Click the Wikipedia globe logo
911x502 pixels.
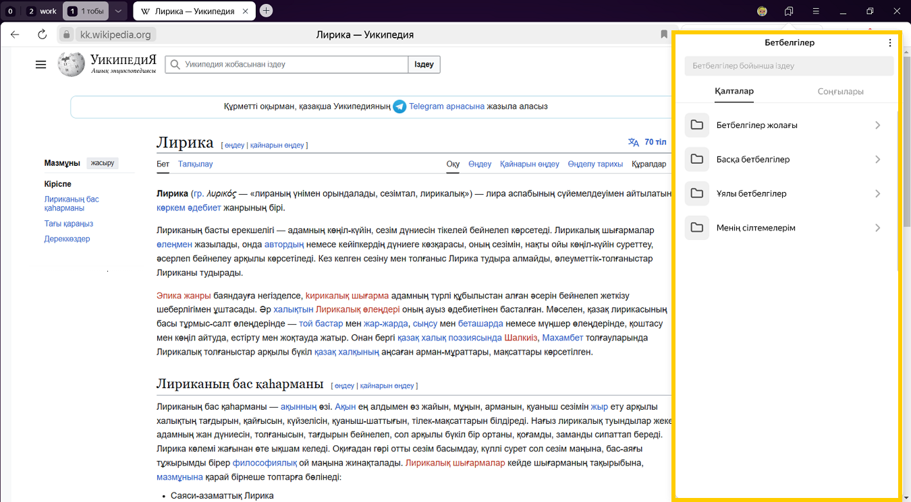(71, 64)
